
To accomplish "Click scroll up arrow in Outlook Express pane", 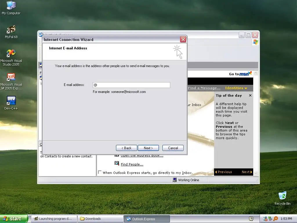I will point(256,73).
